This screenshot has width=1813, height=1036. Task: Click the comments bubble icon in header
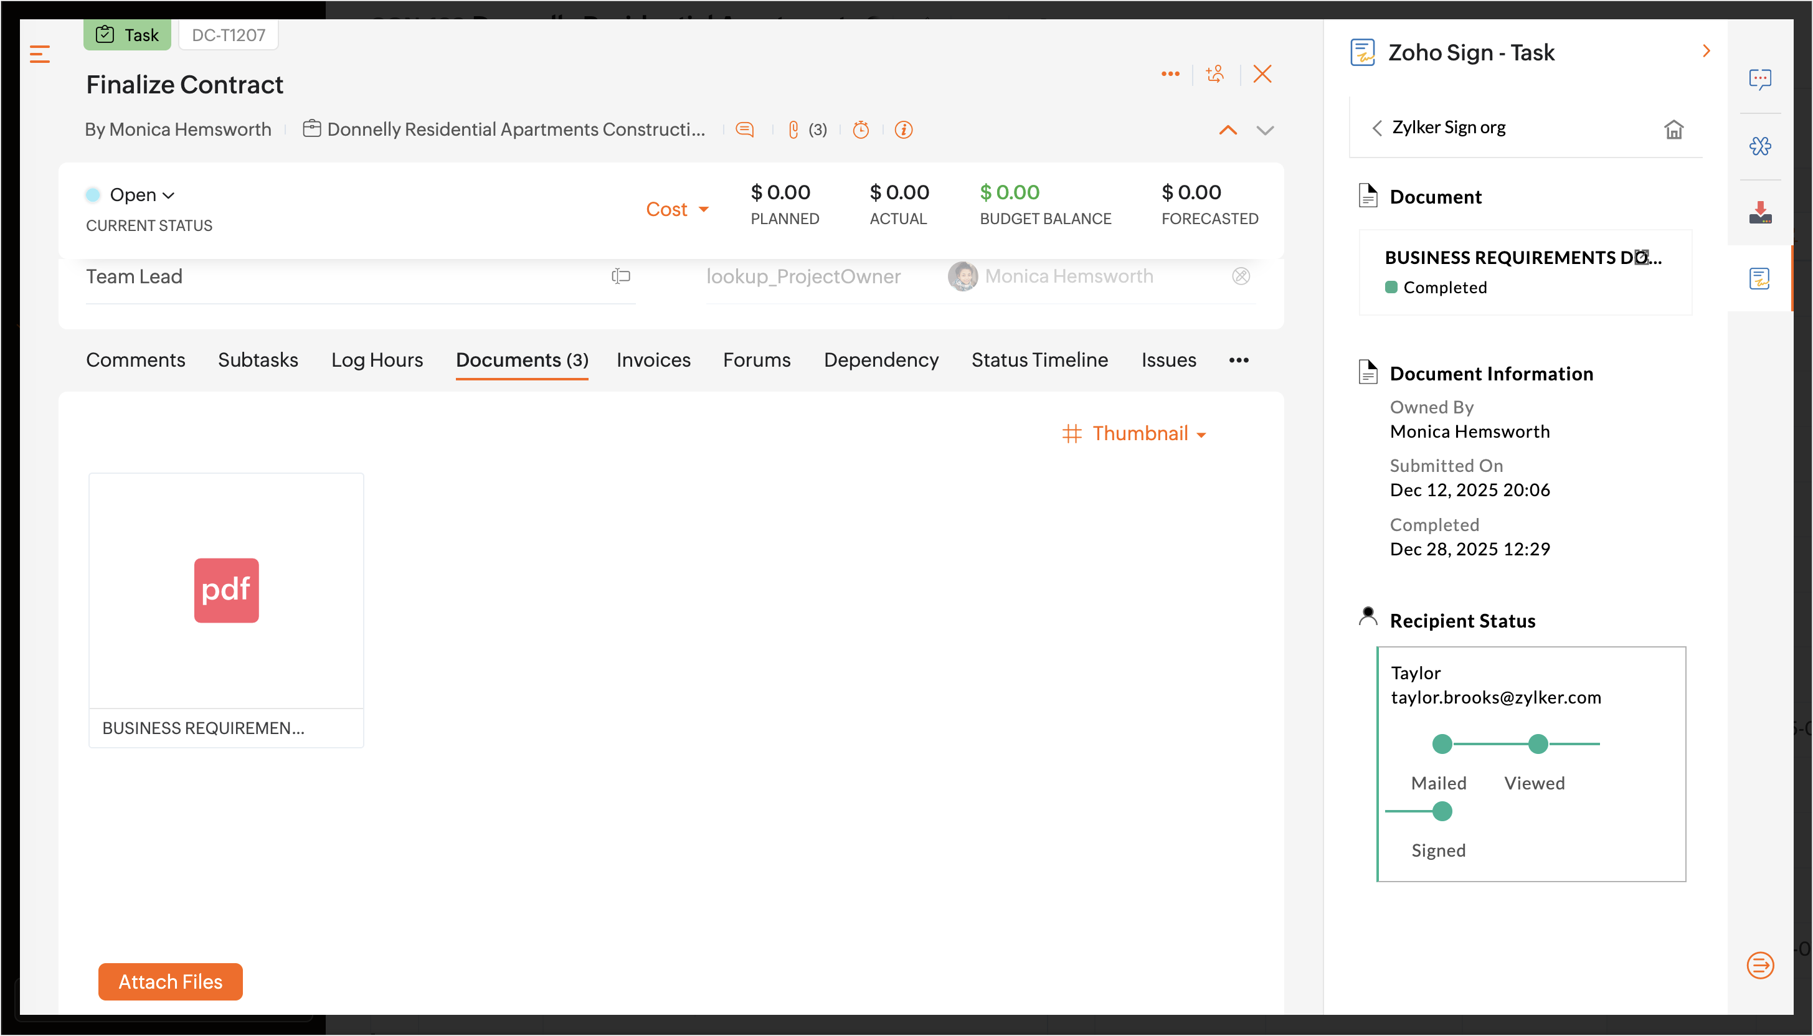[x=744, y=129]
